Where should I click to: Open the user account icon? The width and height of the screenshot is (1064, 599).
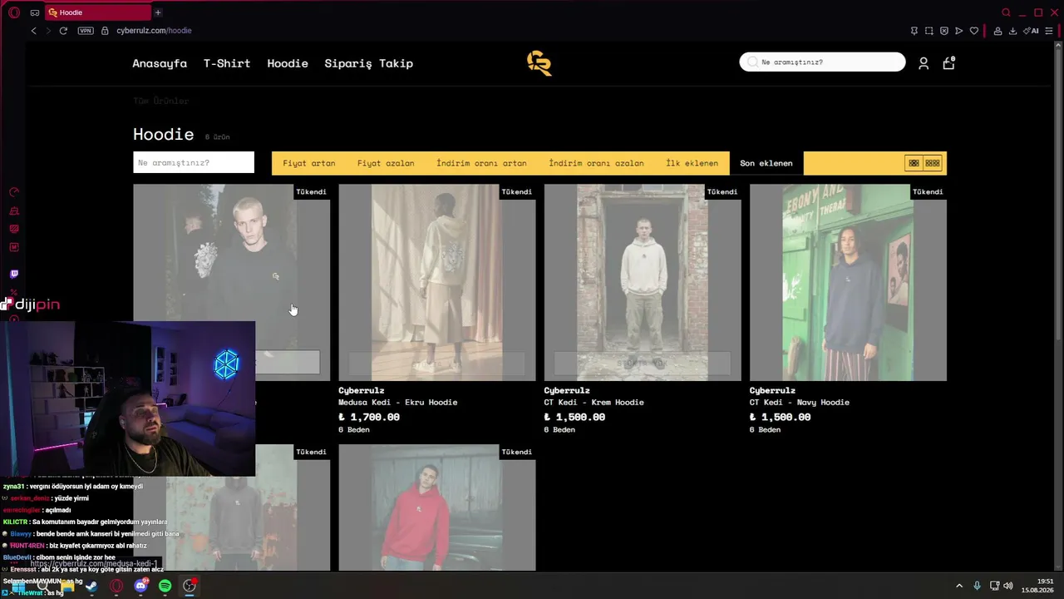coord(924,63)
